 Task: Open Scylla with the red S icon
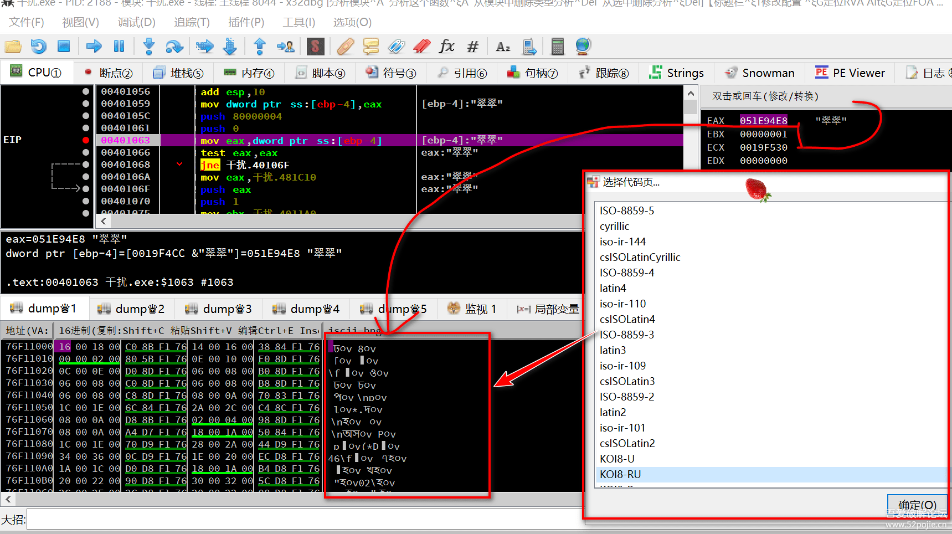click(x=315, y=47)
